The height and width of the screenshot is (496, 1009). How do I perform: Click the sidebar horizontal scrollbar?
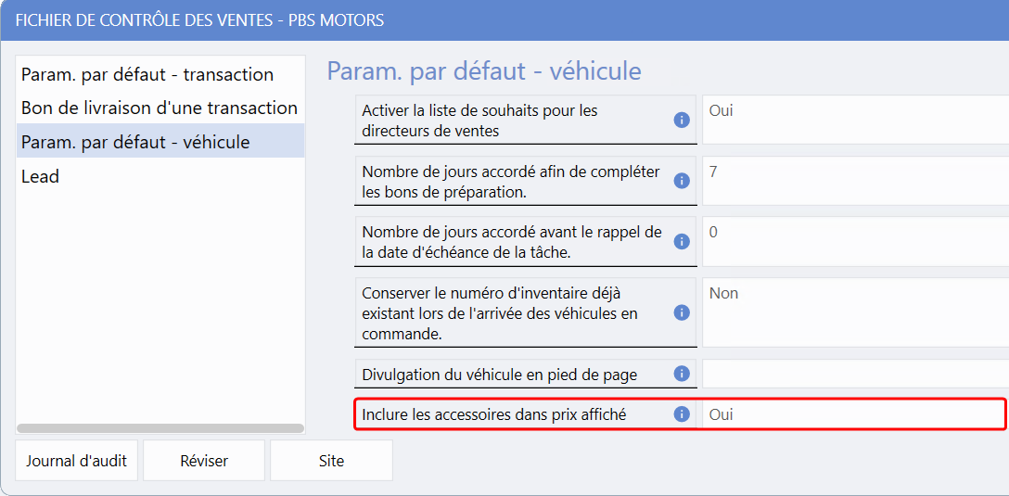(160, 428)
